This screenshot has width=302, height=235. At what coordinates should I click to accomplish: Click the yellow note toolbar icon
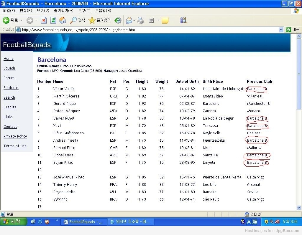point(165,20)
